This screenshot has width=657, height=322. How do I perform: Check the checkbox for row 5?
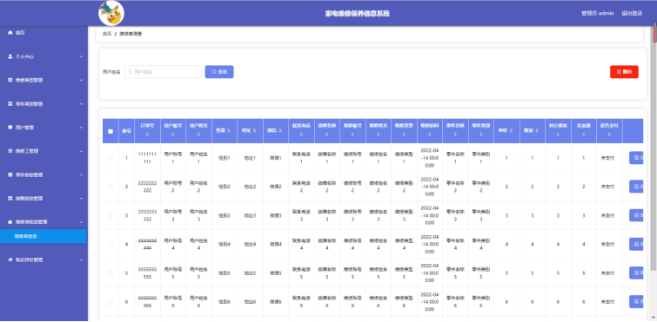point(111,273)
